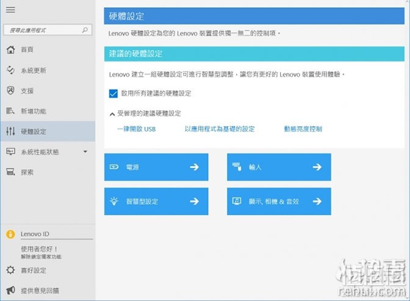Click the system update icon
The image size is (410, 301).
pyautogui.click(x=10, y=70)
